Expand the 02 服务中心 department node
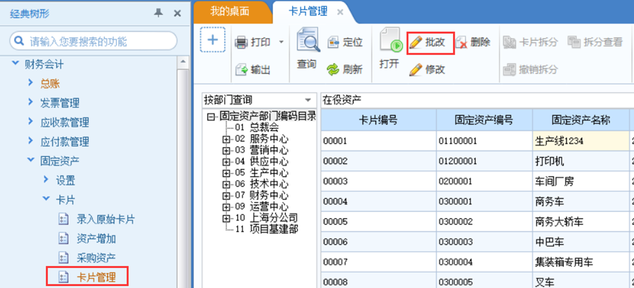 click(x=227, y=139)
